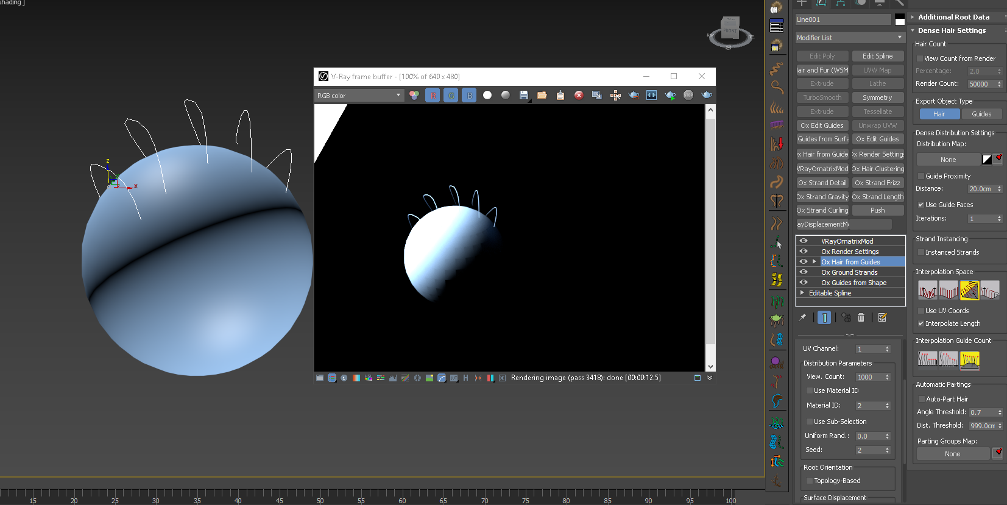Open the configure modifier sets icon
The width and height of the screenshot is (1007, 505).
tap(882, 317)
